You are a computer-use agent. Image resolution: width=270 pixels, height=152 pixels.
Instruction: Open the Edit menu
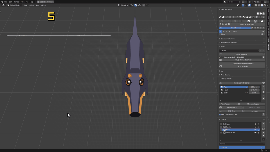(x=10, y=2)
